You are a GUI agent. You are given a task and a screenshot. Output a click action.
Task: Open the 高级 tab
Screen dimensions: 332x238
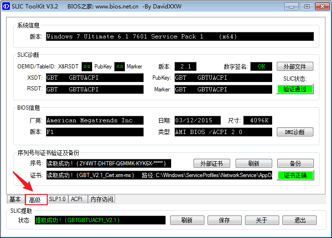click(x=36, y=200)
